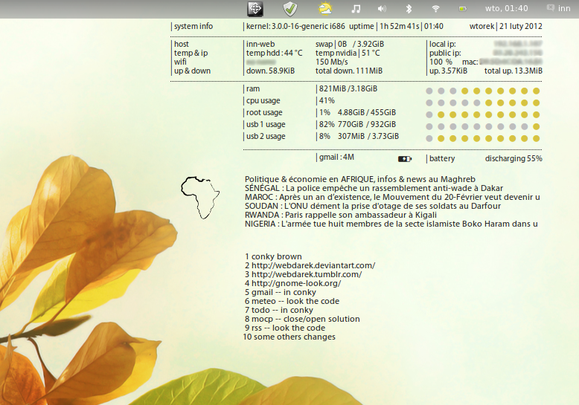Open the webdarek.deviantart.com link
Viewport: 579px width, 405px height.
click(313, 265)
